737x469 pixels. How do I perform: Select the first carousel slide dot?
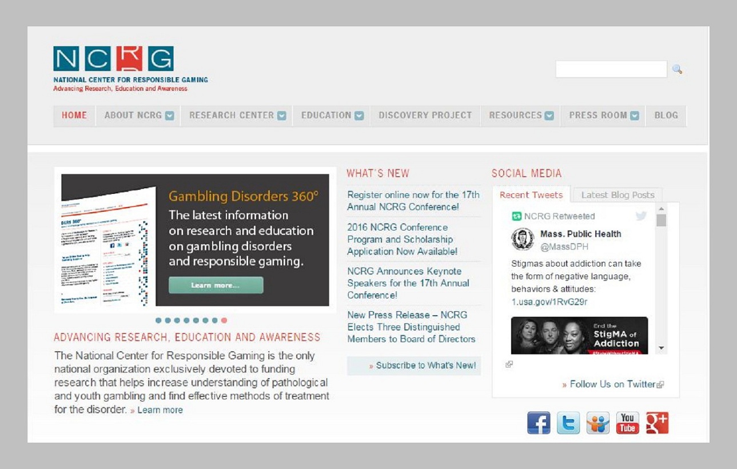[158, 320]
